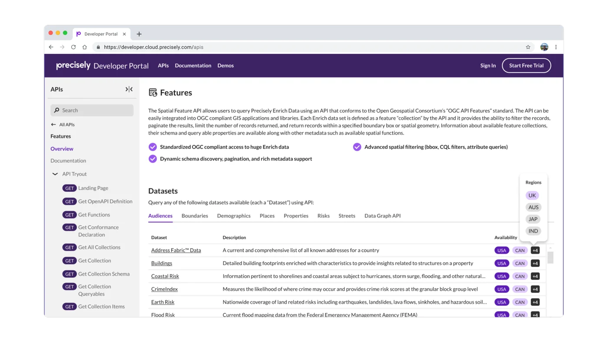This screenshot has width=608, height=342.
Task: Switch to the Boundaries datasets tab
Action: (195, 216)
